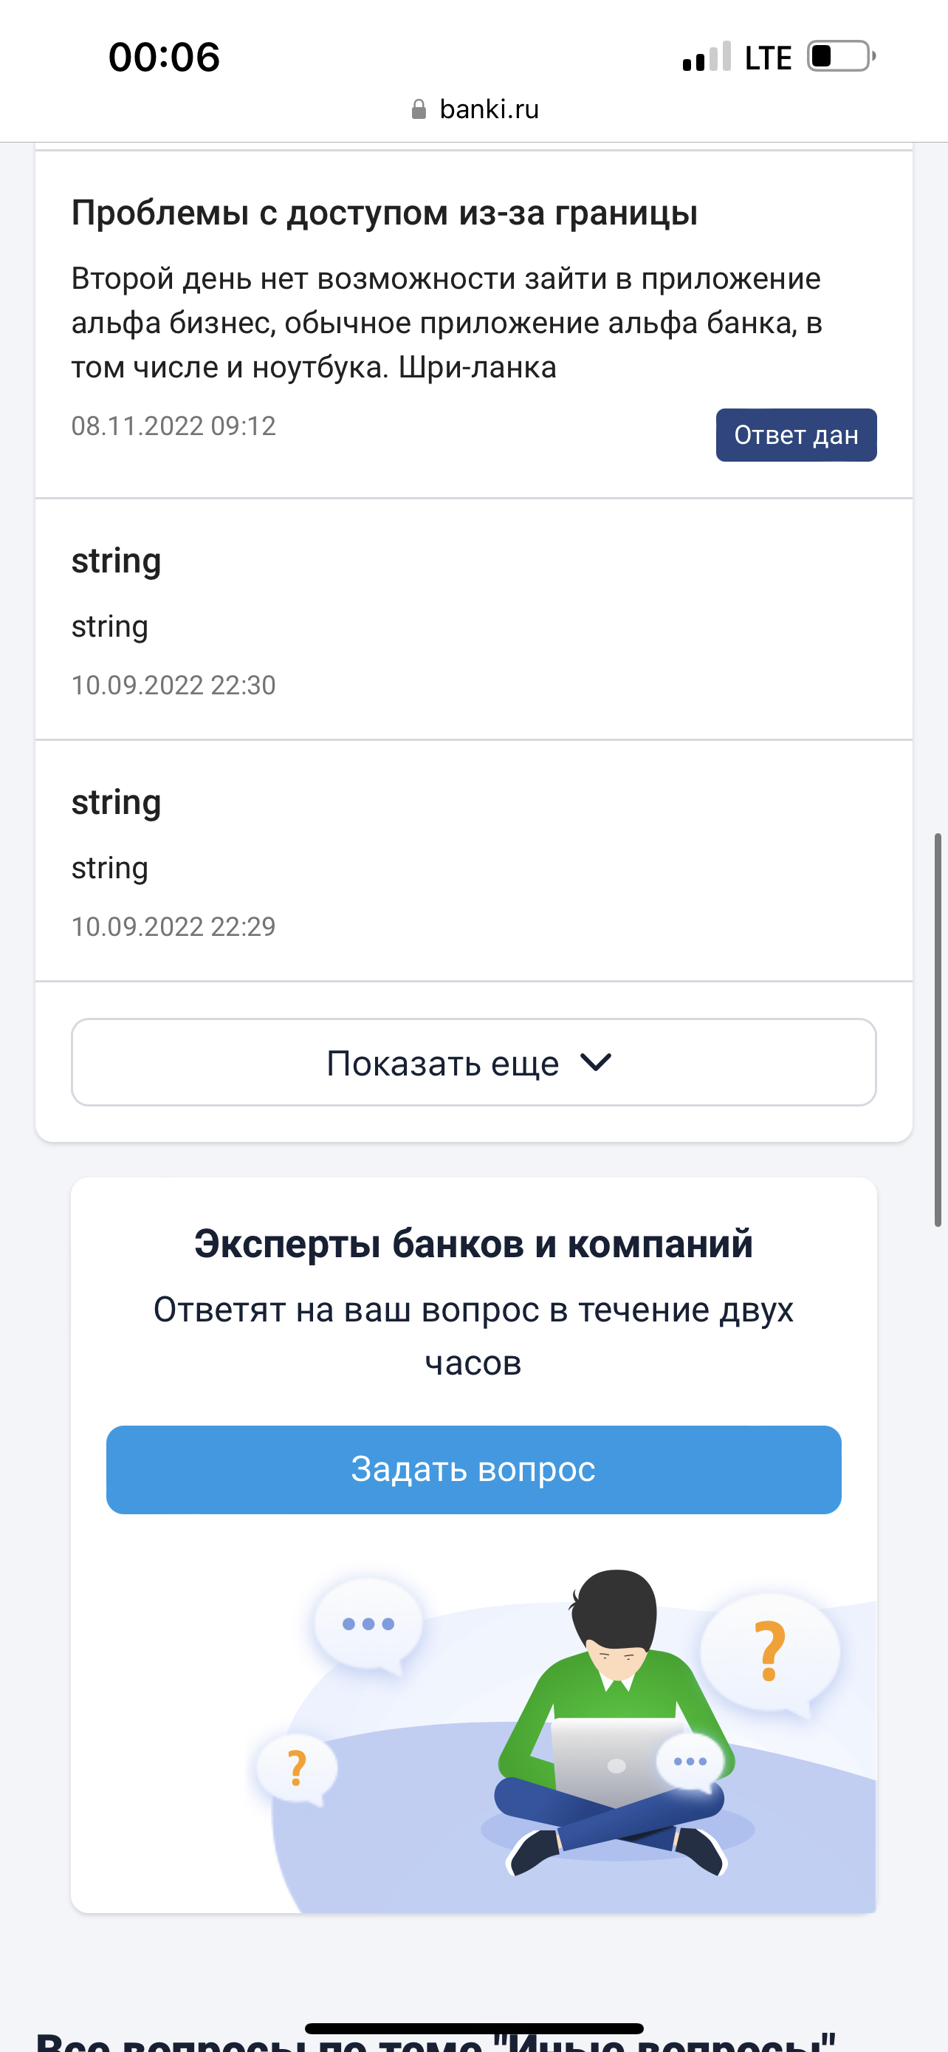Click the chevron arrow next to Показать еще

click(x=595, y=1062)
